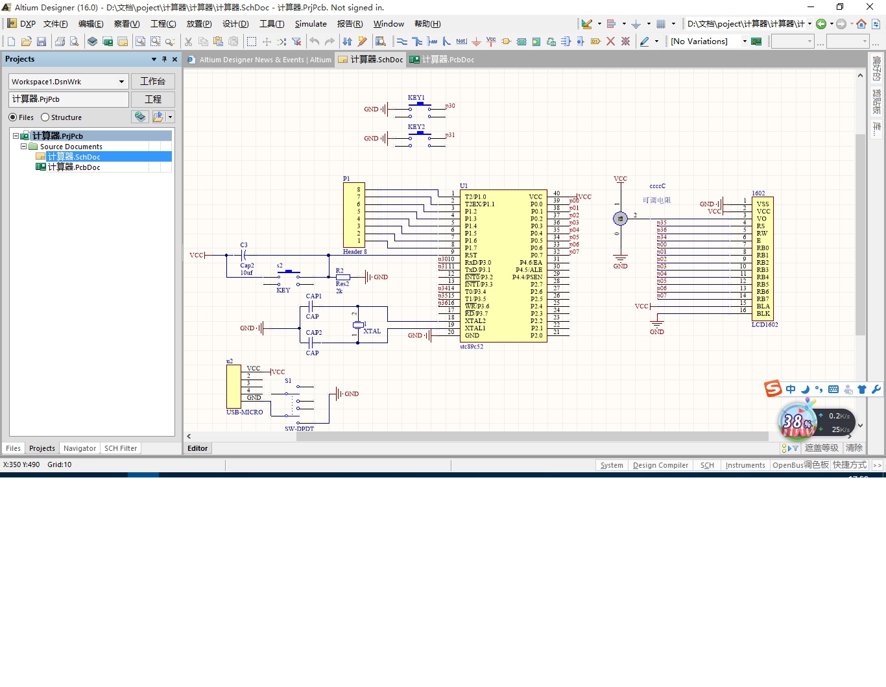The height and width of the screenshot is (687, 886).
Task: Place port icon in wiring toolbar
Action: (x=595, y=42)
